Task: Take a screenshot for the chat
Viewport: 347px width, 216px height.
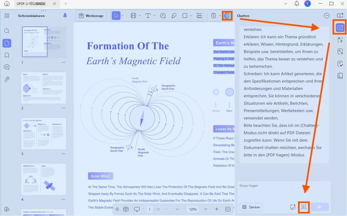Action: point(303,207)
